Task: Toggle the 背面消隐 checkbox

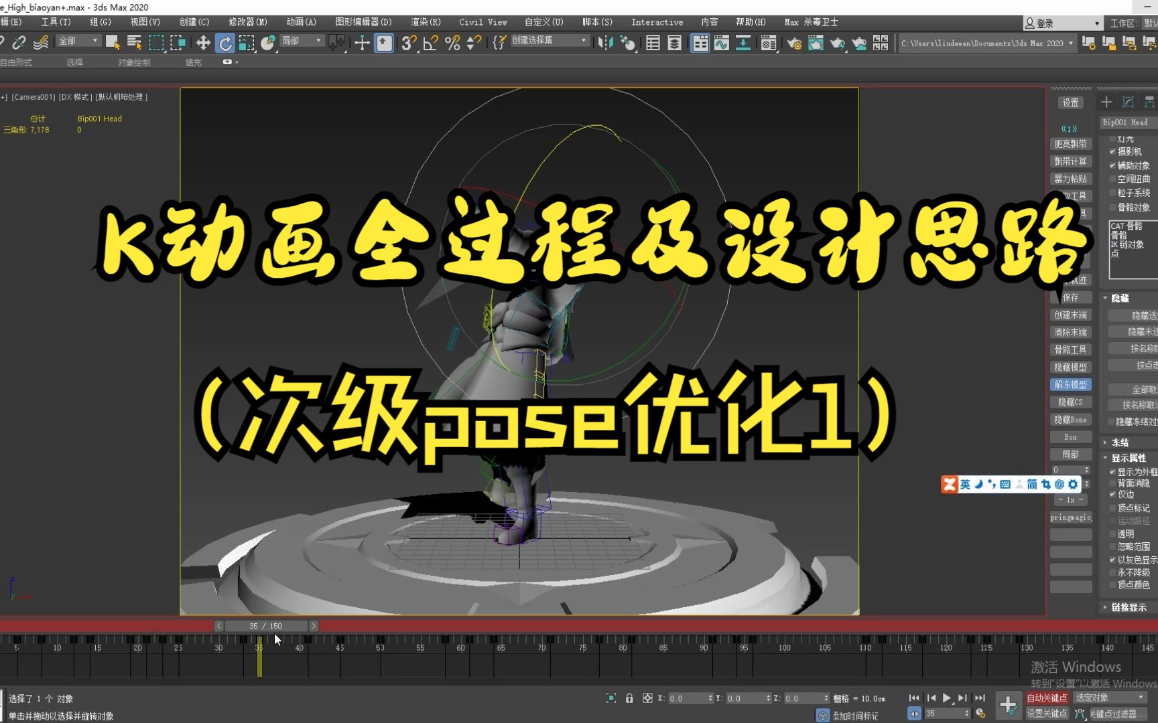Action: coord(1112,483)
